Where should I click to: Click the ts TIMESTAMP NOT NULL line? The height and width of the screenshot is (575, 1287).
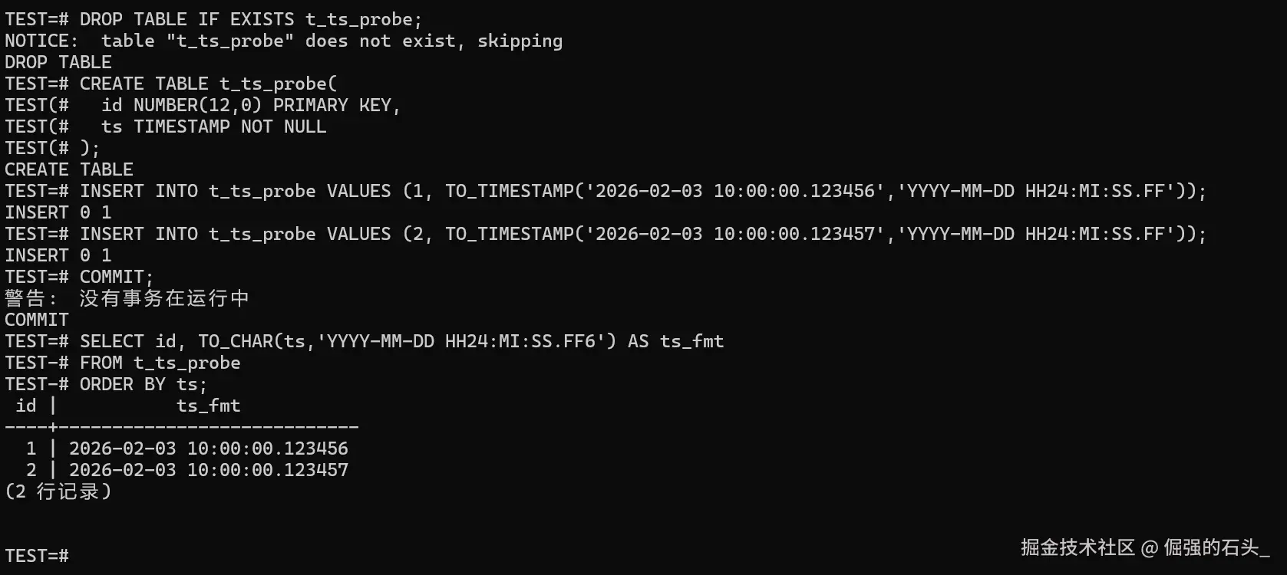(x=213, y=127)
